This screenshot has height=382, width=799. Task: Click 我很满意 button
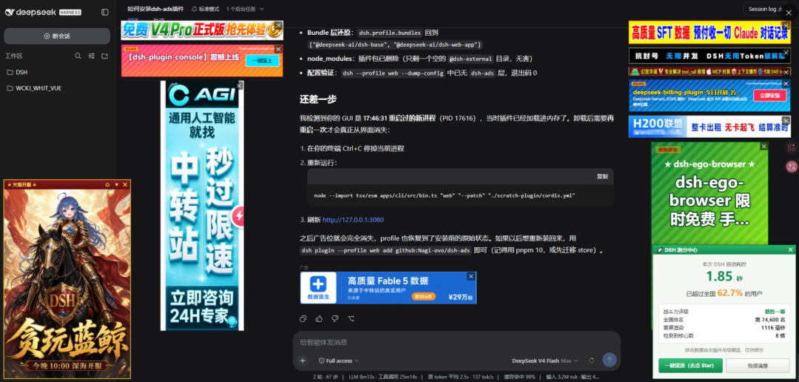758,366
